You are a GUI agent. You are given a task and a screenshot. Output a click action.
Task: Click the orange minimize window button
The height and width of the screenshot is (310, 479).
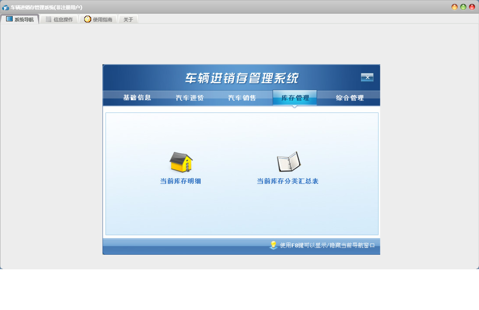(x=455, y=7)
